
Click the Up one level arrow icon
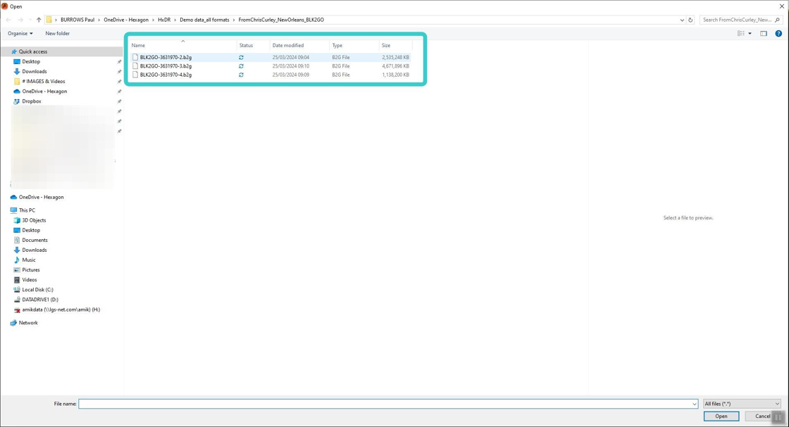click(39, 20)
